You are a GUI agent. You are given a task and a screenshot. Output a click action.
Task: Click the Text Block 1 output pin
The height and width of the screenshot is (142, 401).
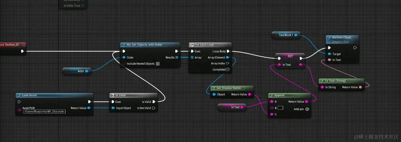click(296, 35)
